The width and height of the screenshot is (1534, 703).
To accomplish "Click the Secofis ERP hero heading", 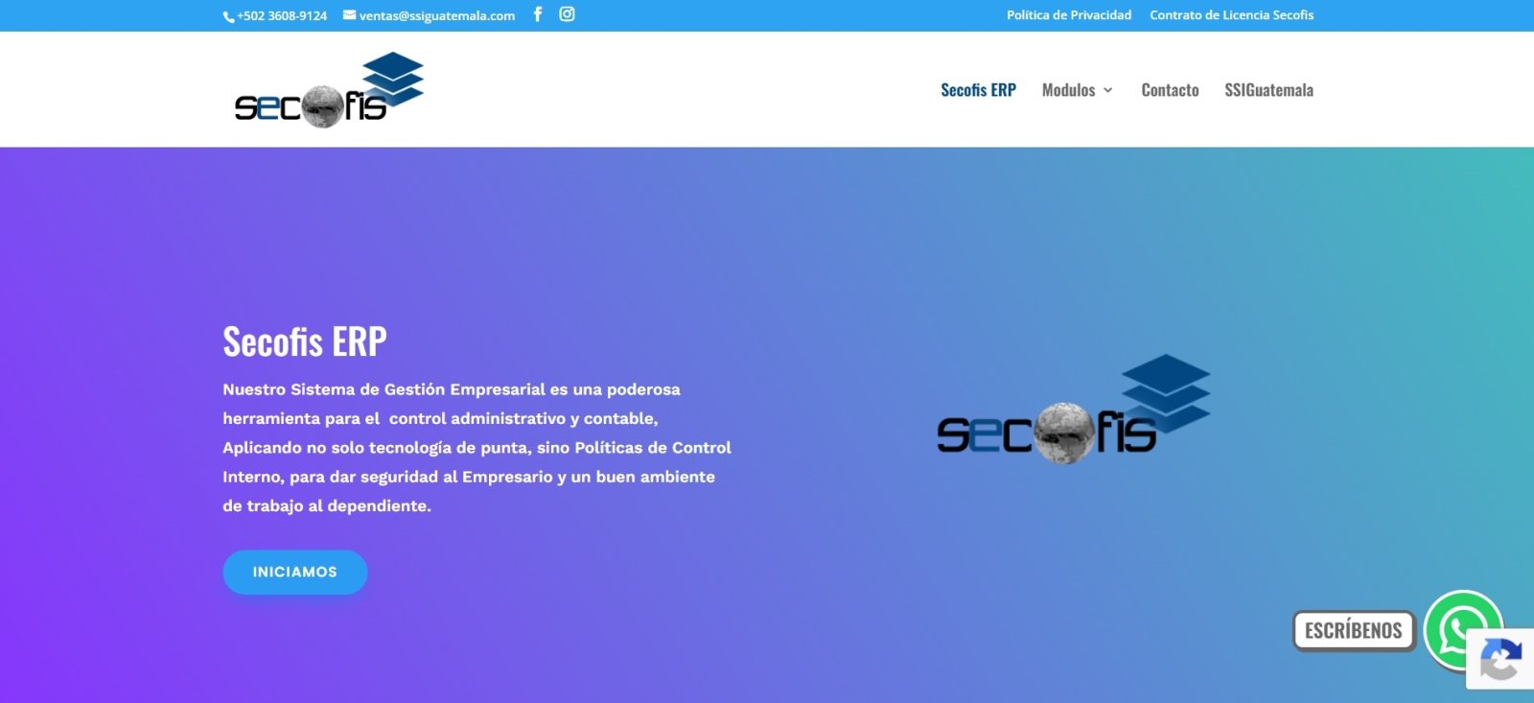I will click(305, 341).
